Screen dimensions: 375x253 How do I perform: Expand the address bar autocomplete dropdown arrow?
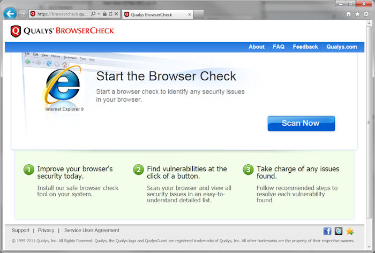tap(99, 14)
